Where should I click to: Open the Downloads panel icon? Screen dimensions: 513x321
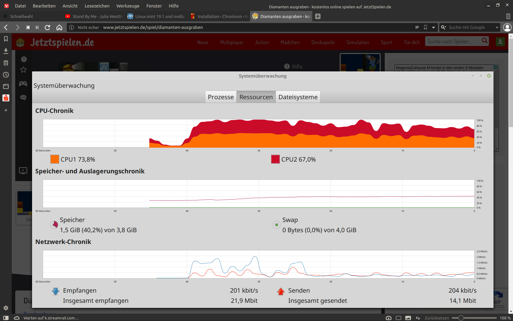[x=6, y=51]
